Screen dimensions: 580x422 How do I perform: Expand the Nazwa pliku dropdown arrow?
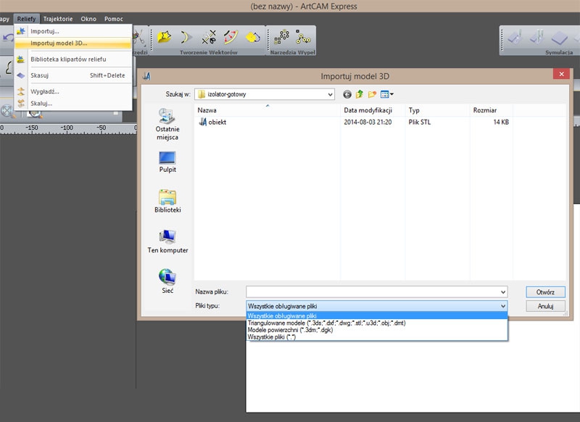(x=503, y=292)
